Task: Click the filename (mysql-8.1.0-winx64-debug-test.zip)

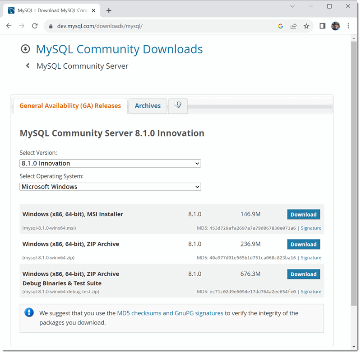Action: click(x=61, y=292)
